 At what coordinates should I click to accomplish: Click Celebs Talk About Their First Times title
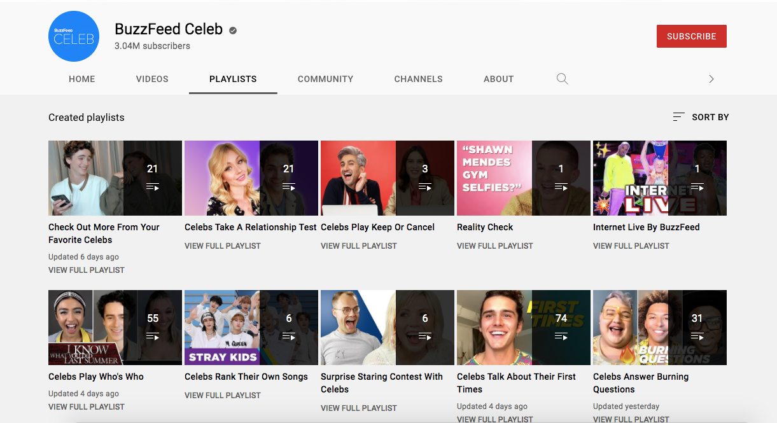tap(517, 383)
